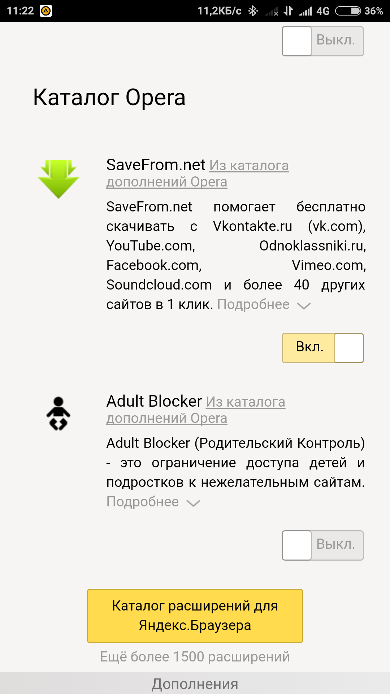Image resolution: width=390 pixels, height=694 pixels.
Task: Click chevron next to SaveFrom.net Подробнее
Action: pyautogui.click(x=303, y=306)
